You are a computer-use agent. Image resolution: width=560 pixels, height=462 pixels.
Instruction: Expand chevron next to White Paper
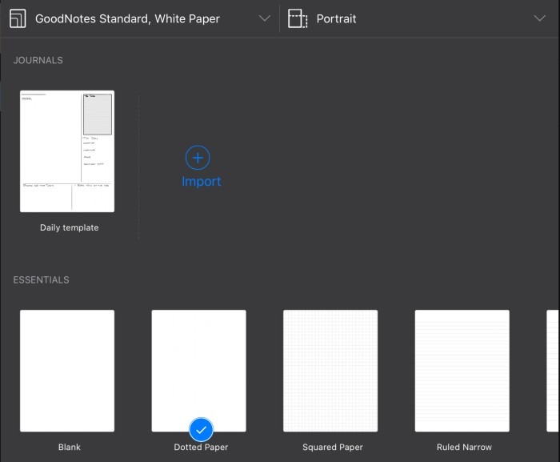[x=264, y=18]
